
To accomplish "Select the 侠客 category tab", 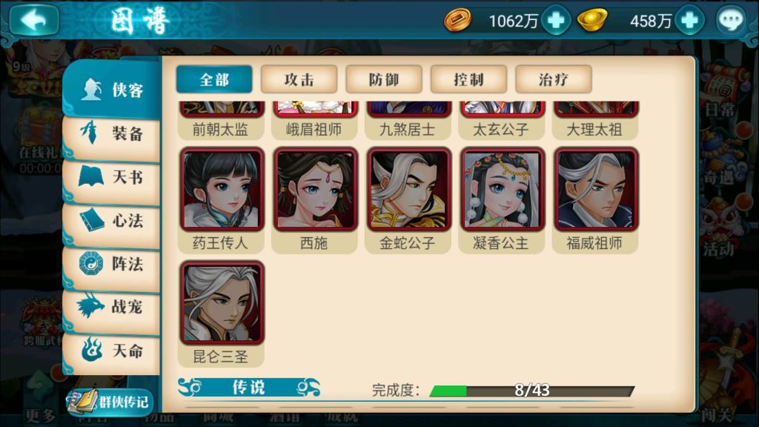I will (112, 90).
